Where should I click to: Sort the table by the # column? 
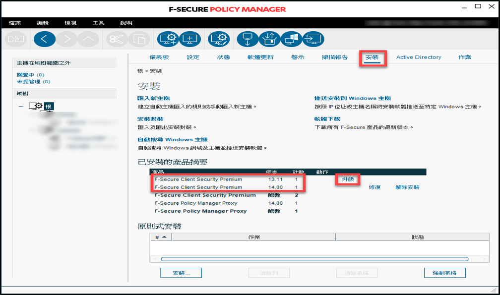160,237
